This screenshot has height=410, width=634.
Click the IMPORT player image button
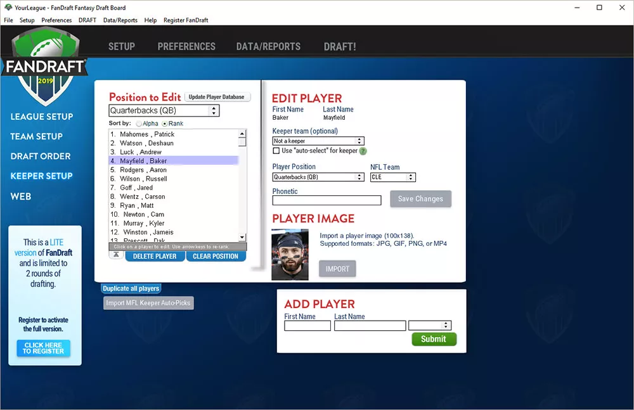337,269
